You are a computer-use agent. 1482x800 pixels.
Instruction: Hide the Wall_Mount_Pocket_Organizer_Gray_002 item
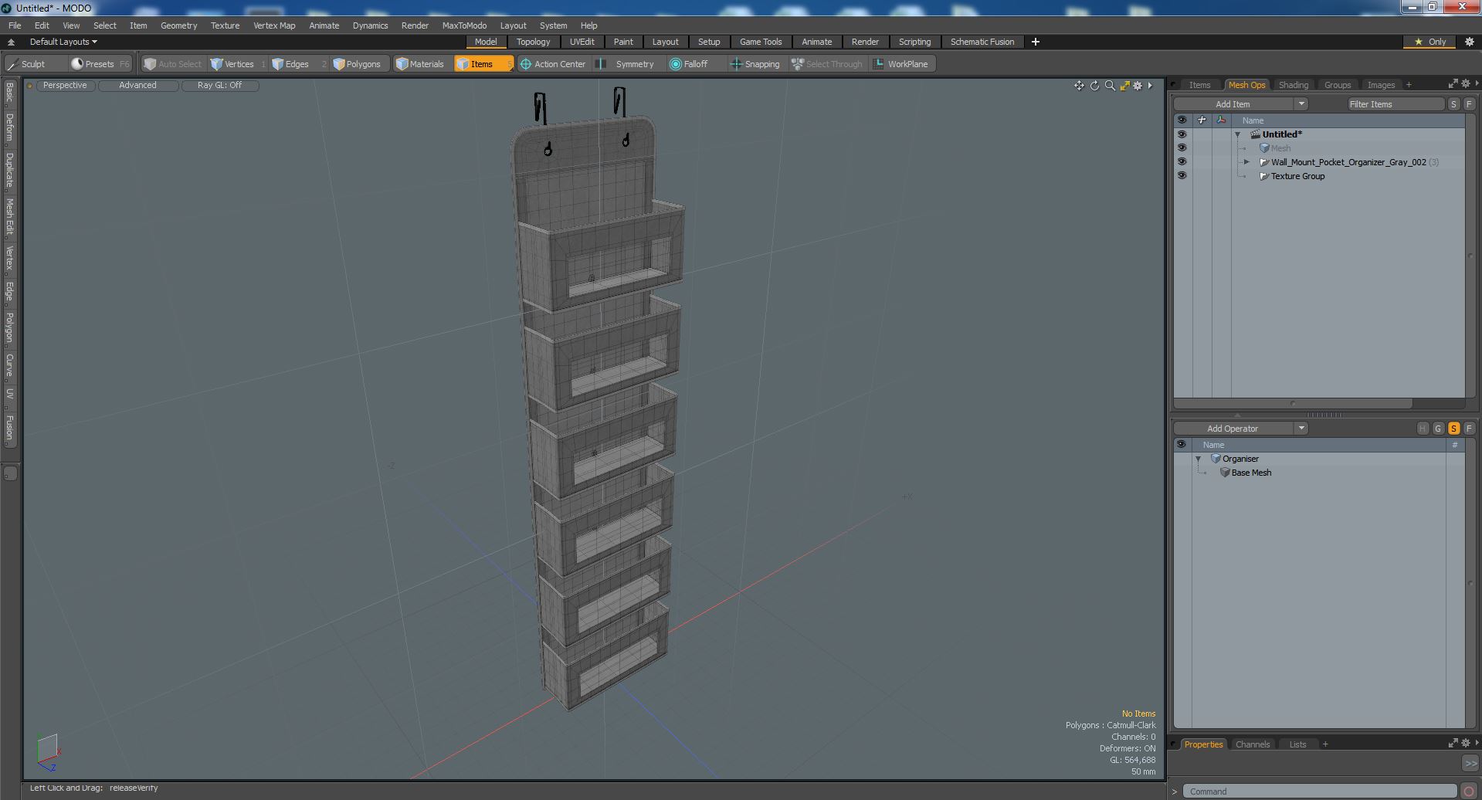1182,162
